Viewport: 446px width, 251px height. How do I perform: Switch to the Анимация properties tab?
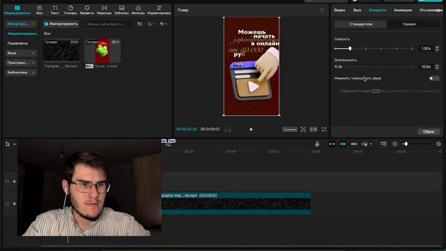pos(403,10)
